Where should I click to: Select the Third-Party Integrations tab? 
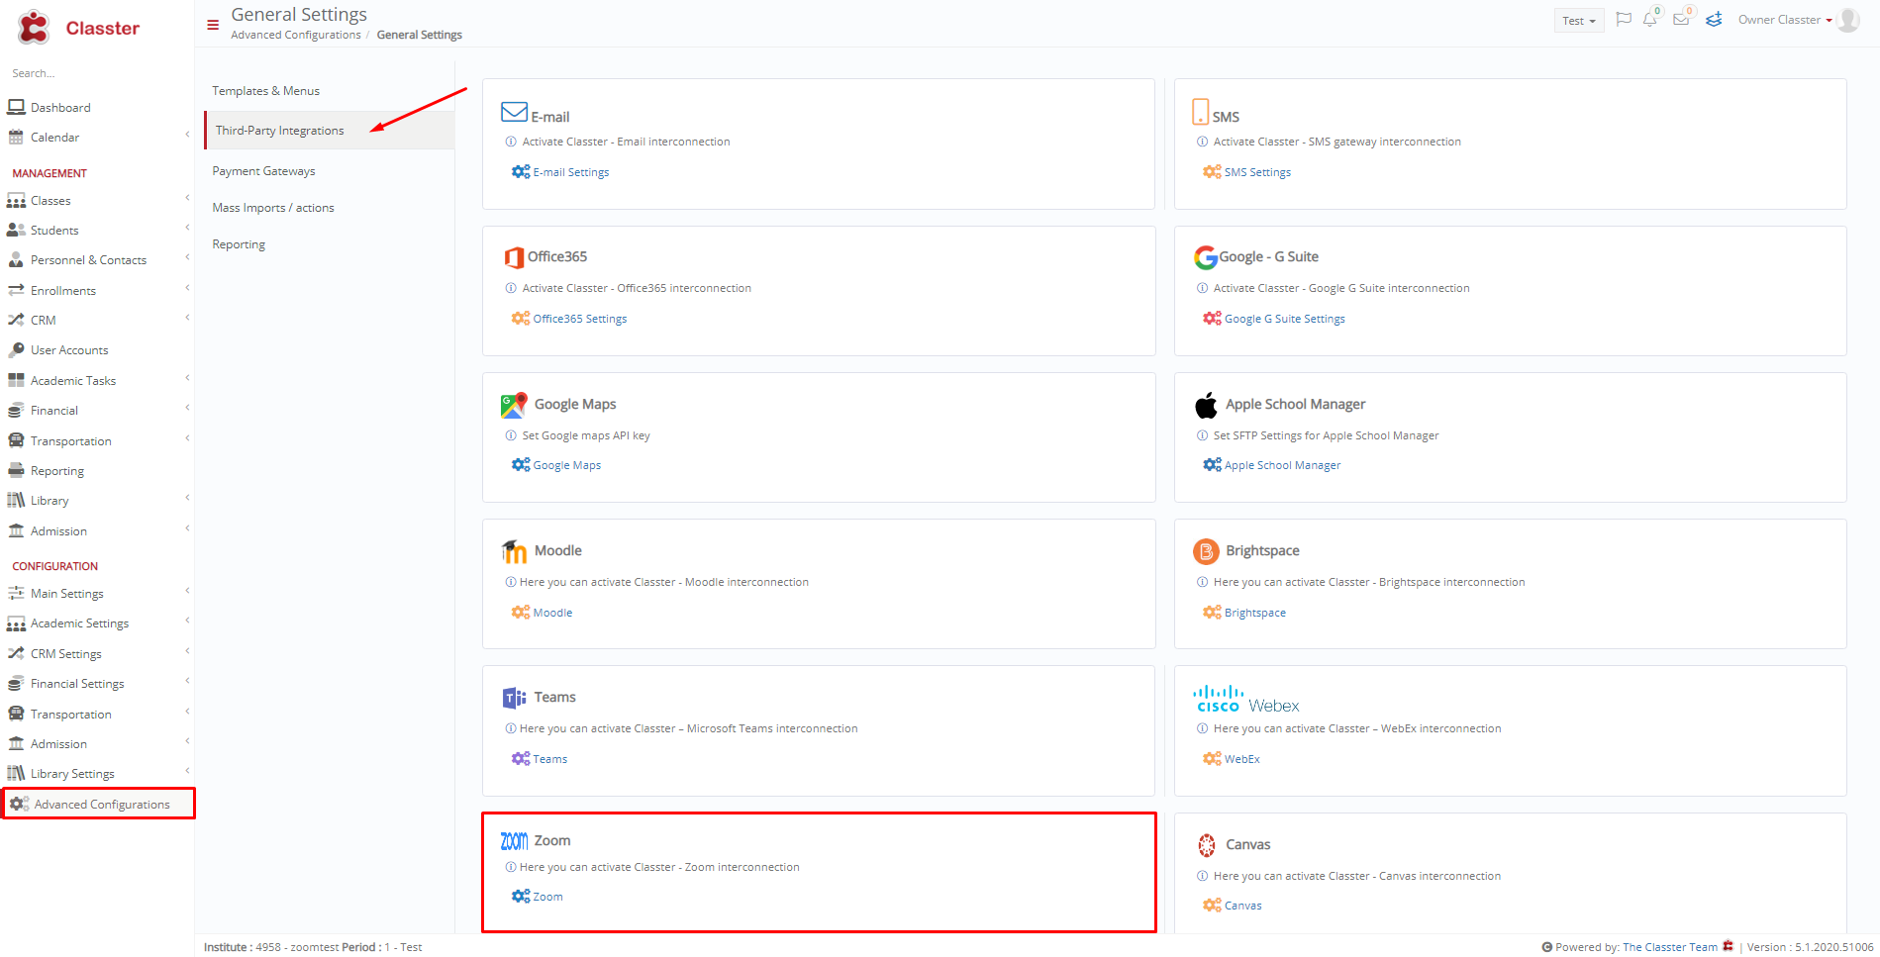pos(330,131)
